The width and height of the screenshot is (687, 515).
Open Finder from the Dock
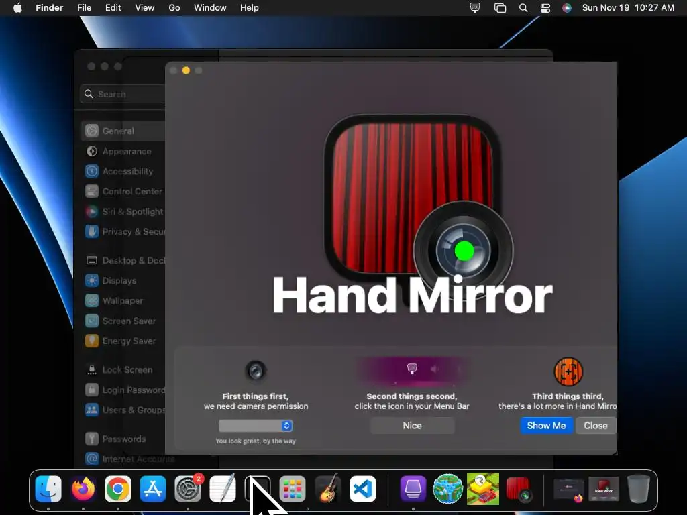click(48, 488)
